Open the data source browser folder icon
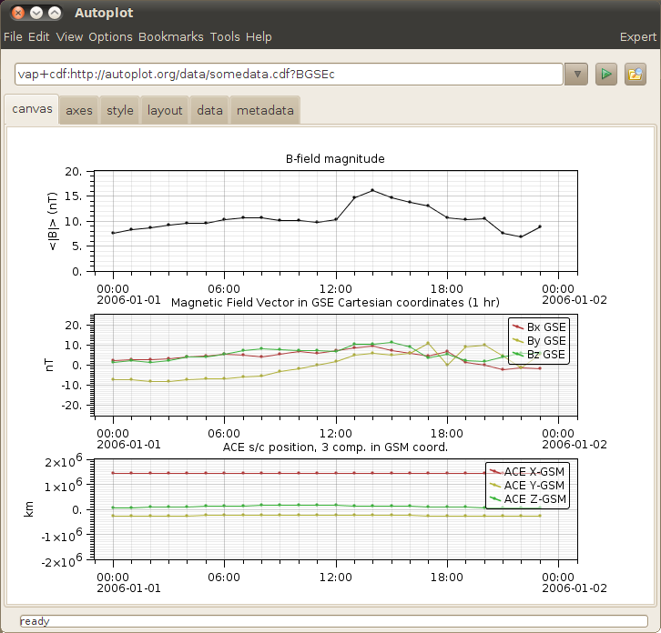The image size is (661, 633). [x=636, y=74]
